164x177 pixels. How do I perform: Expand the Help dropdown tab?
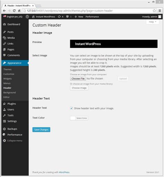[153, 22]
